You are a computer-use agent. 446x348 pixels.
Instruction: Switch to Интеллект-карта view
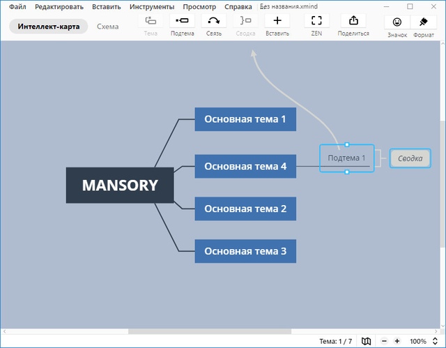[49, 27]
